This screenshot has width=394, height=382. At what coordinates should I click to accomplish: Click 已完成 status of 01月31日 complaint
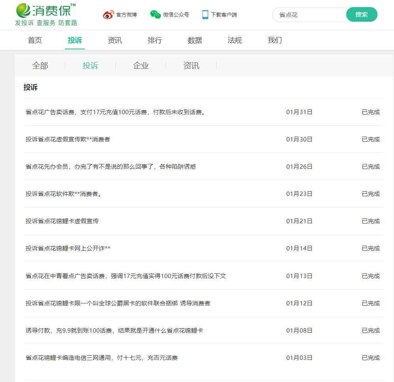pos(371,112)
